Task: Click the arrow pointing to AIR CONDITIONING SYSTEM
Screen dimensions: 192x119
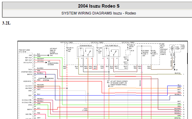Action: [x=46, y=63]
